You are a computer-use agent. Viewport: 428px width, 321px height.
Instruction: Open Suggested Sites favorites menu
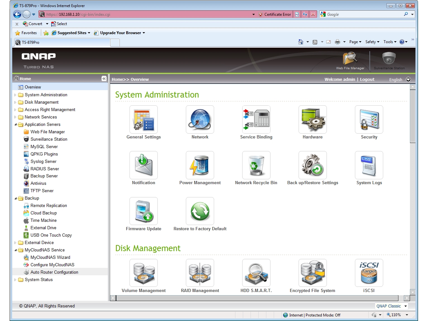pyautogui.click(x=71, y=33)
